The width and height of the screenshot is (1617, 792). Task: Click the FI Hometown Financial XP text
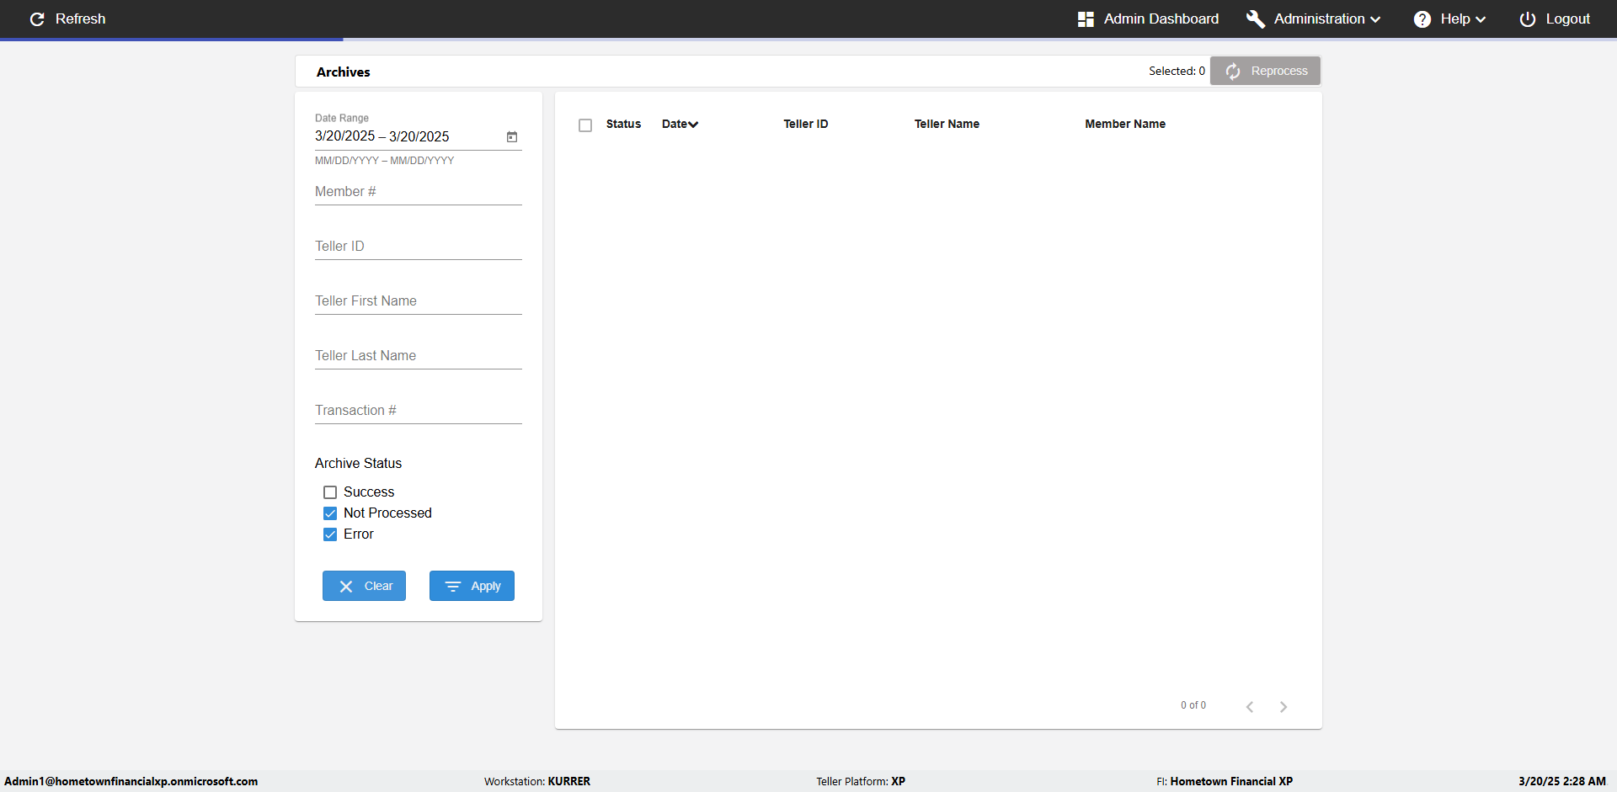1225,781
